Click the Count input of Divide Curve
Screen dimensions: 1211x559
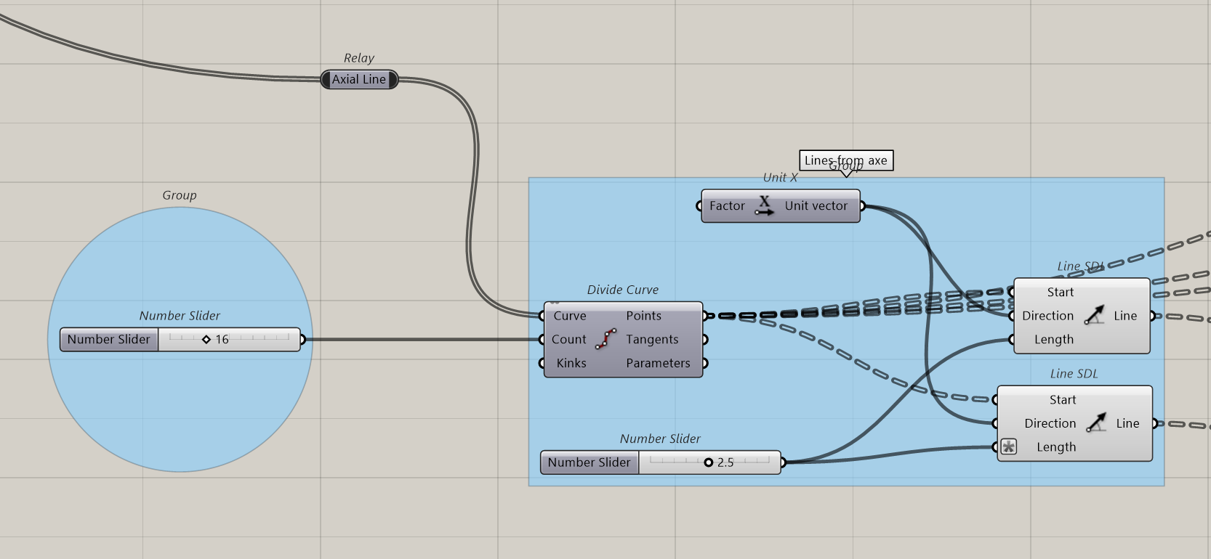click(568, 339)
